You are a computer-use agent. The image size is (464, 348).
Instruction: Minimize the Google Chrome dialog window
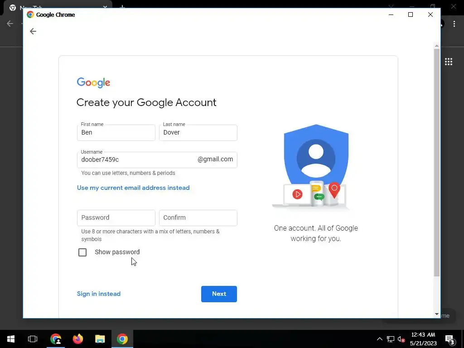(x=391, y=14)
